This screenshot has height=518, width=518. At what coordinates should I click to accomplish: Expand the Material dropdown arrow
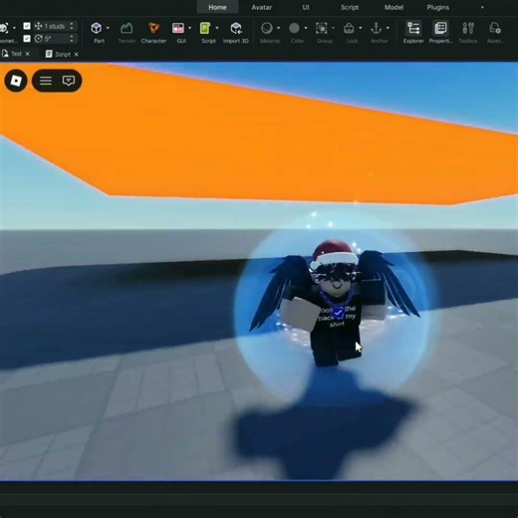pyautogui.click(x=278, y=28)
